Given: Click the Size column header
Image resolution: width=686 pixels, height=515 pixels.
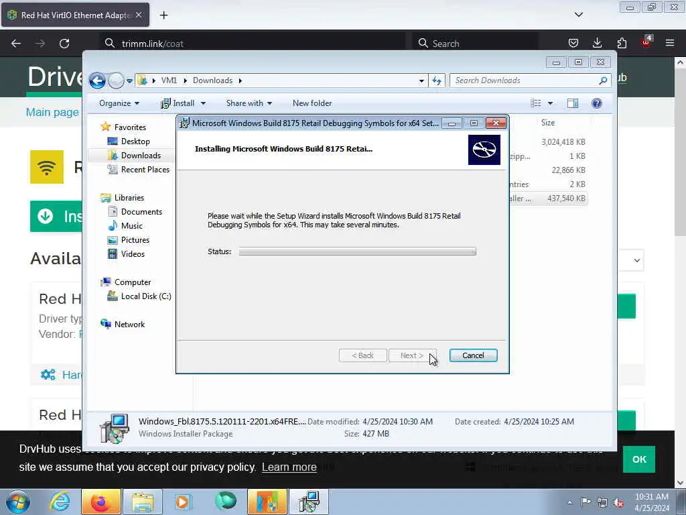Looking at the screenshot, I should point(548,123).
